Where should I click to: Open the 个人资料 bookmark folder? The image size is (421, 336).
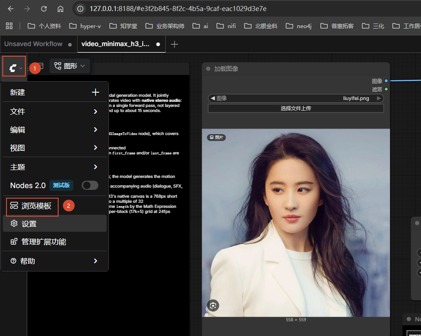(x=44, y=26)
